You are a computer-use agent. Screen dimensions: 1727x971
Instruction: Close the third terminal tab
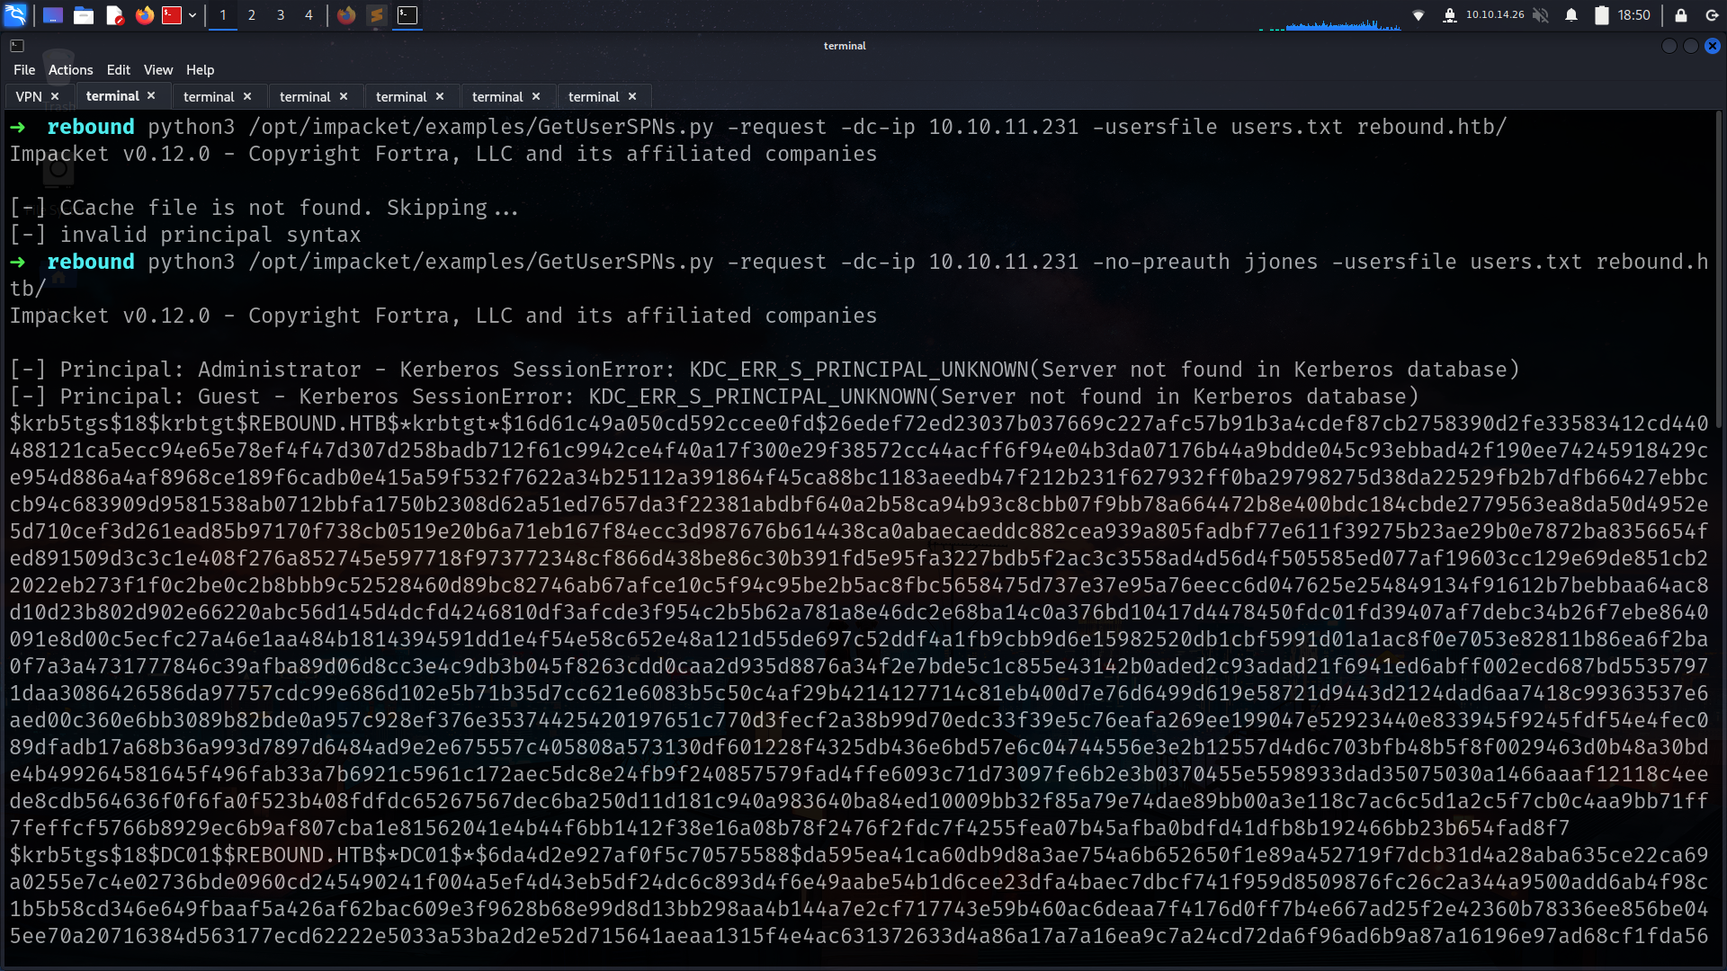pos(247,96)
